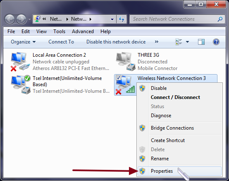Choose Bridge Connections in context menu

coord(180,128)
